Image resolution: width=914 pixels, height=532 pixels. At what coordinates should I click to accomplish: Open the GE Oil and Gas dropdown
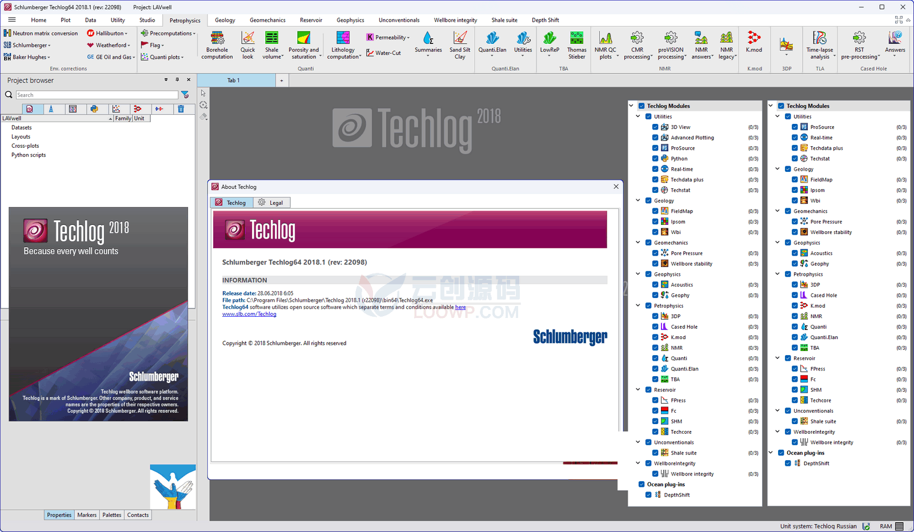[111, 57]
